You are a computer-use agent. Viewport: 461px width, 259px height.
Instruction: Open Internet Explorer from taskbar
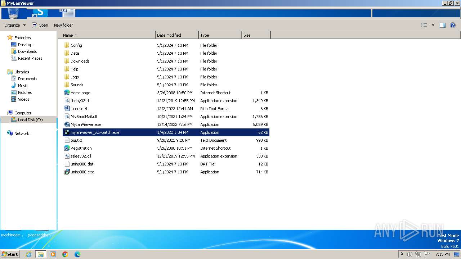(28, 254)
